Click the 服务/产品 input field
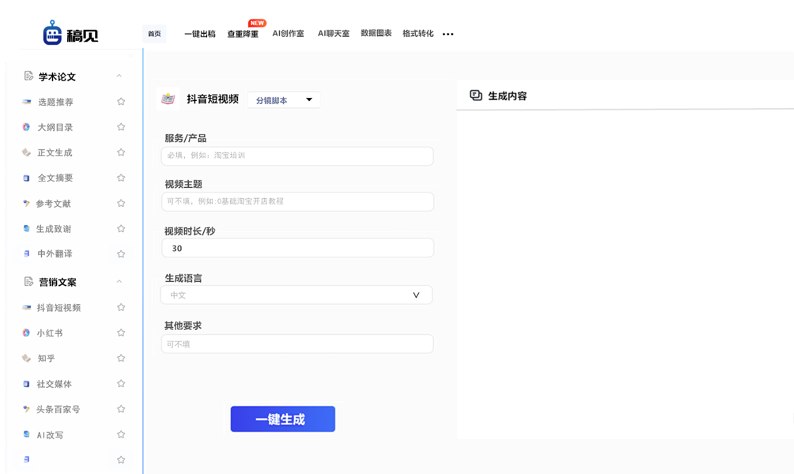This screenshot has height=474, width=794. coord(297,156)
